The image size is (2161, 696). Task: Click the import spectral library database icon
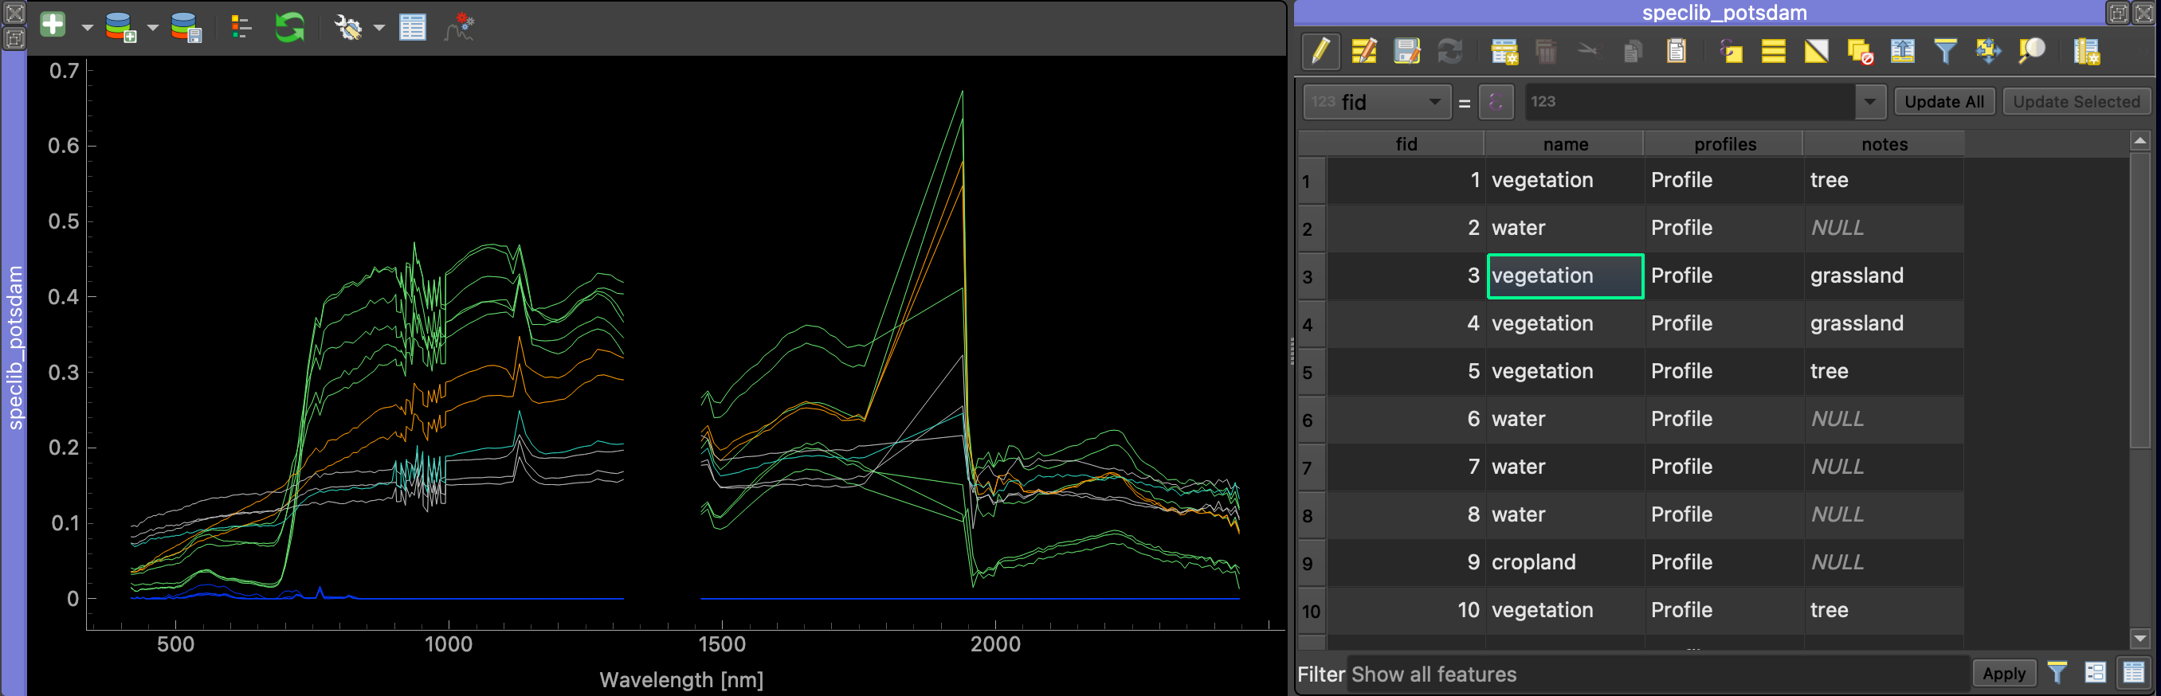point(121,27)
